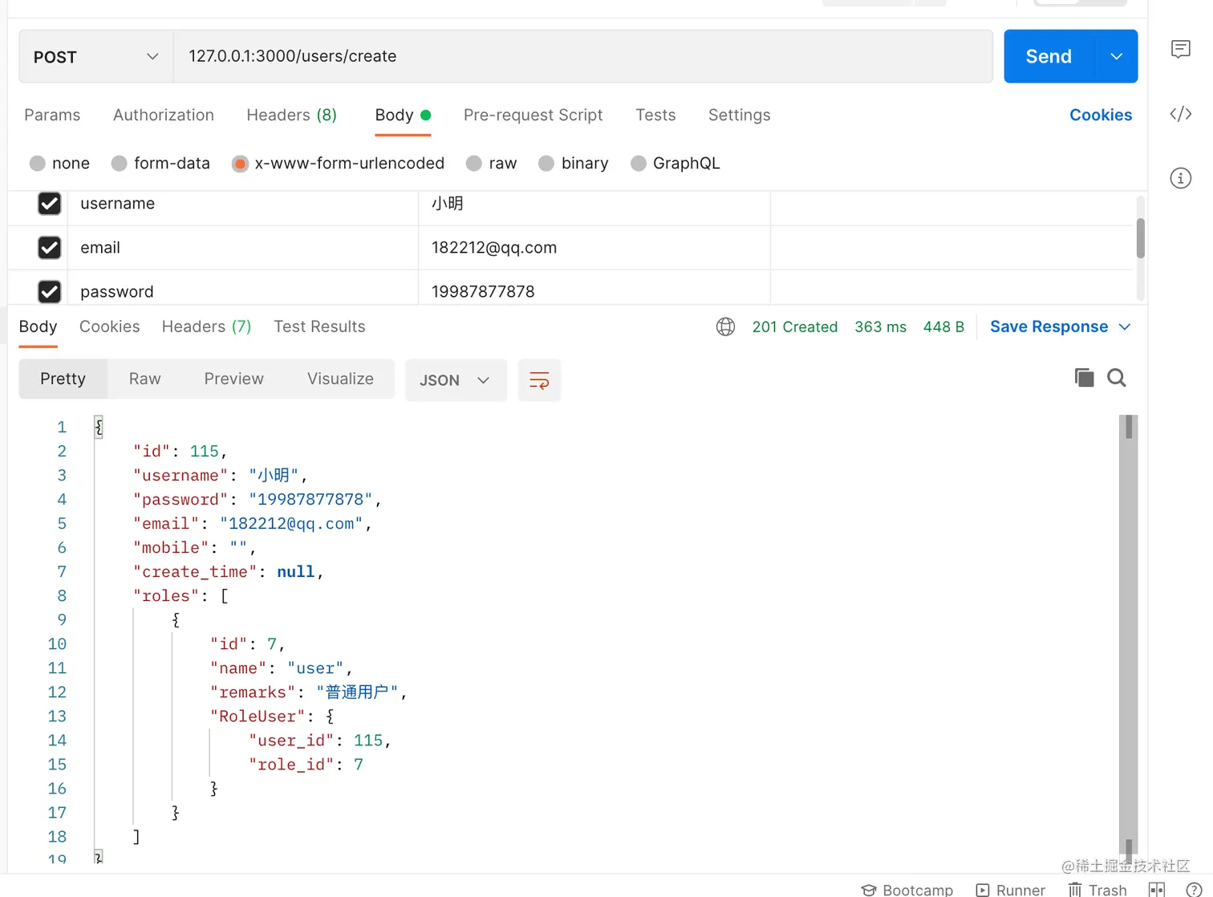Select the binary body type
This screenshot has height=897, width=1213.
[x=546, y=164]
